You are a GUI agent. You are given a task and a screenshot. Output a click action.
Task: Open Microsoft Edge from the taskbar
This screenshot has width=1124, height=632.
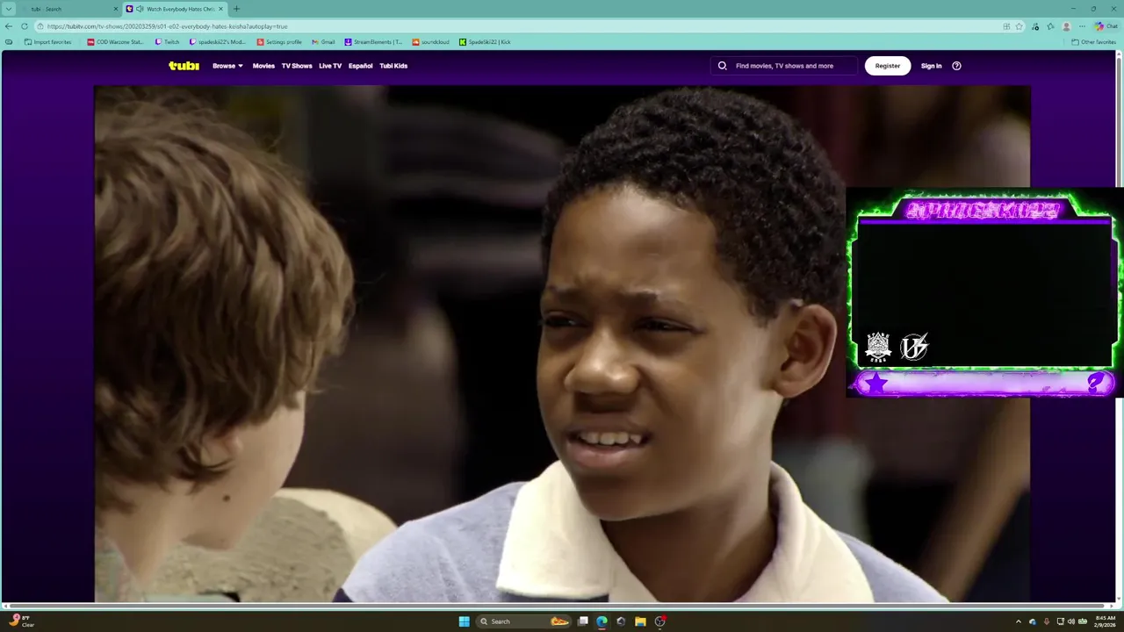click(602, 621)
